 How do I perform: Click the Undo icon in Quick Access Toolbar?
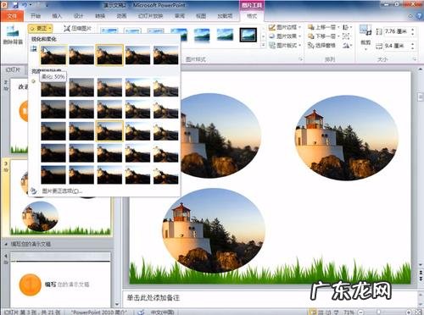tap(25, 5)
